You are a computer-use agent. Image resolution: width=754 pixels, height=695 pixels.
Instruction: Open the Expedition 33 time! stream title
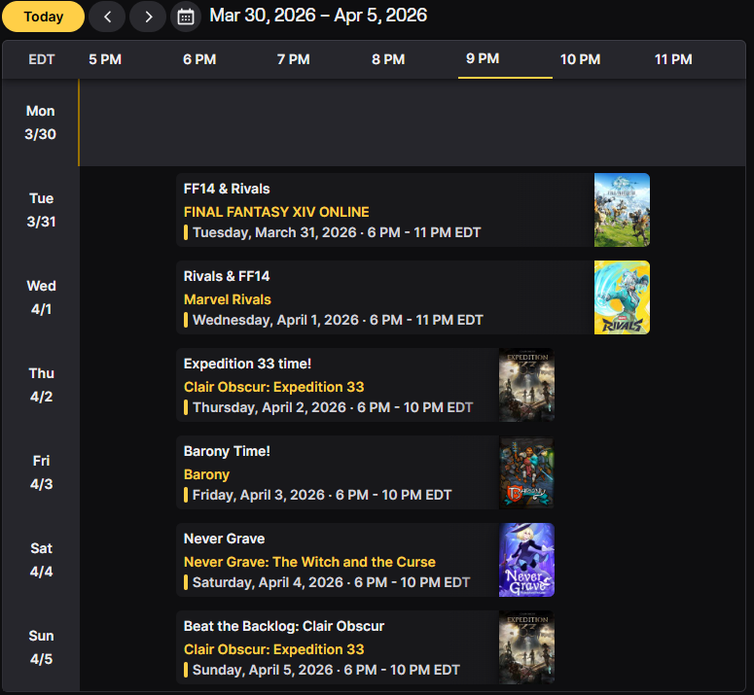click(x=247, y=364)
